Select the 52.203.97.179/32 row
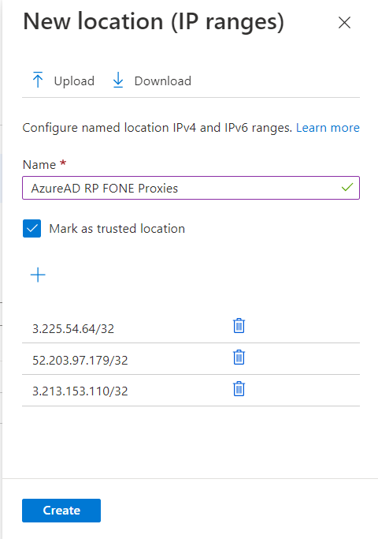Screen dimensions: 378x539 point(191,359)
